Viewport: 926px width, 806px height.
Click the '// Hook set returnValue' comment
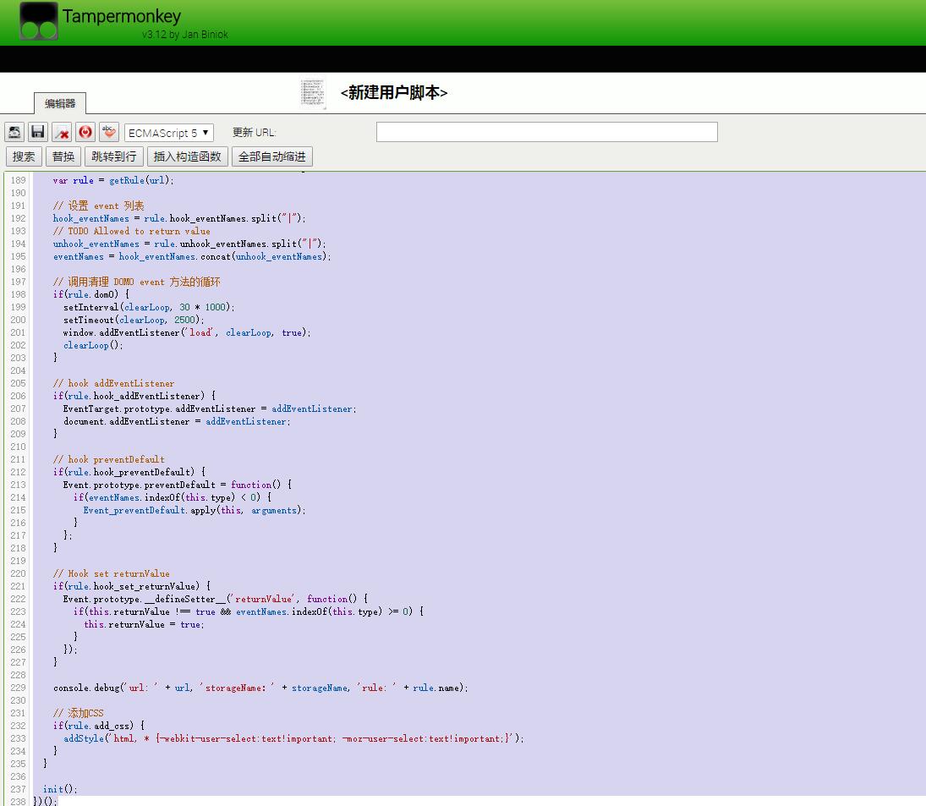pyautogui.click(x=111, y=573)
